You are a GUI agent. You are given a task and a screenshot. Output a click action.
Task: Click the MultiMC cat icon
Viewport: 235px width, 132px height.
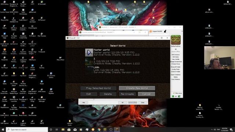point(165,31)
